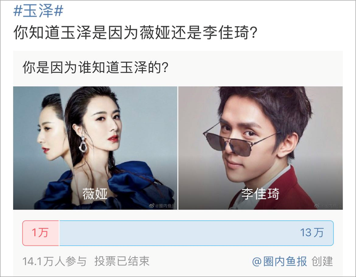Click the 薇娅 name caption
The width and height of the screenshot is (356, 277).
coord(95,194)
